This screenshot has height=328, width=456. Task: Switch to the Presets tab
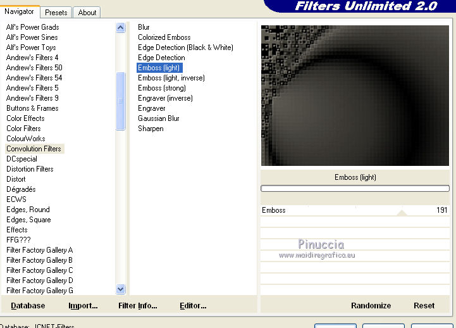[x=56, y=13]
